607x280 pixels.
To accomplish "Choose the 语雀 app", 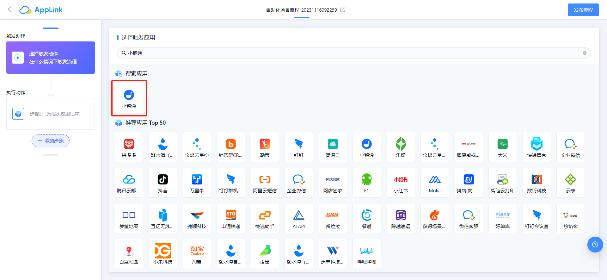I will tap(265, 254).
